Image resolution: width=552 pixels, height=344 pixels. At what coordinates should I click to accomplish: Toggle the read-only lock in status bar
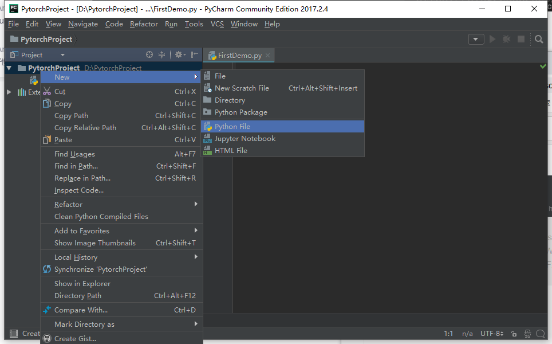point(514,333)
